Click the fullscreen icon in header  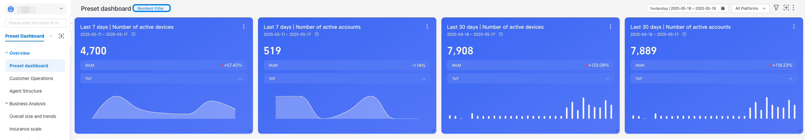click(x=786, y=8)
